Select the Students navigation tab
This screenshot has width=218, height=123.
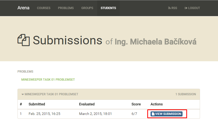108,8
